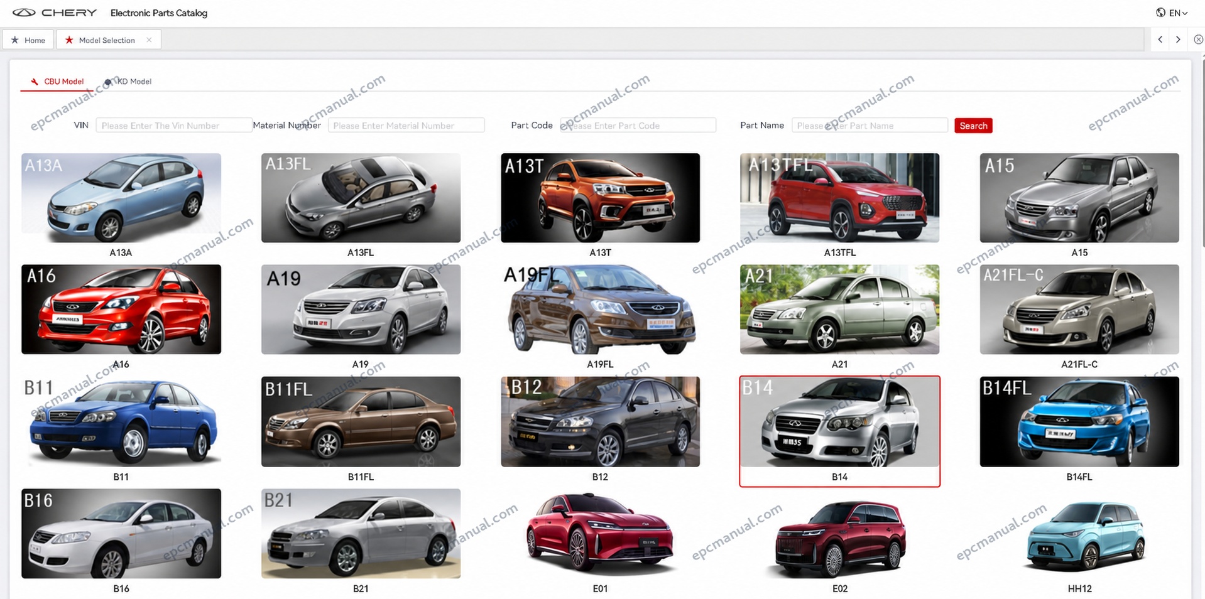Screen dimensions: 1205x599
Task: Open the A13FL model thumbnail
Action: click(361, 198)
